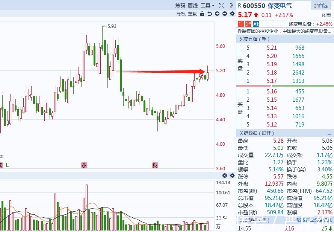This screenshot has width=334, height=232.
Task: Click 重载 to reload chart
Action: coord(192,14)
